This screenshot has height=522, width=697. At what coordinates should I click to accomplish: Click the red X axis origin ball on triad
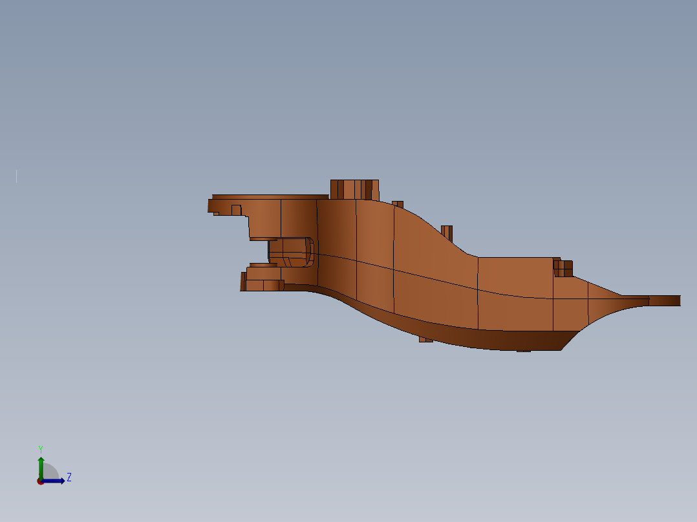click(40, 482)
